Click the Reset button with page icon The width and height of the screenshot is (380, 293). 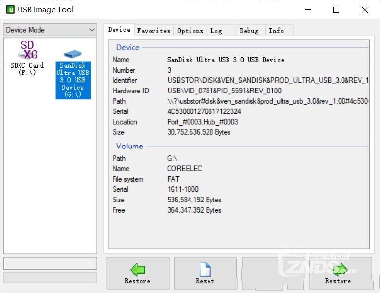click(205, 274)
